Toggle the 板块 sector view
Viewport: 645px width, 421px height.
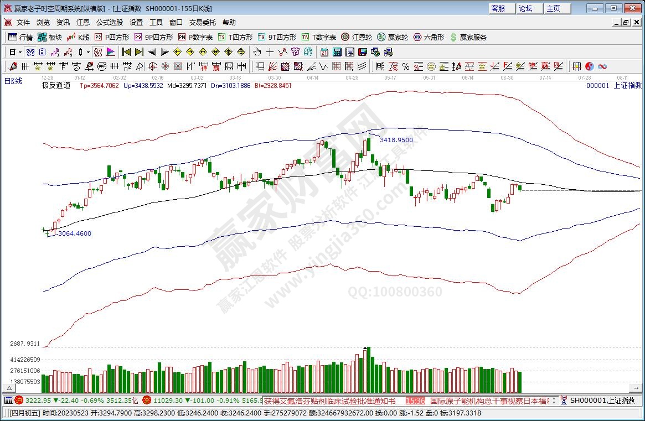(x=50, y=37)
